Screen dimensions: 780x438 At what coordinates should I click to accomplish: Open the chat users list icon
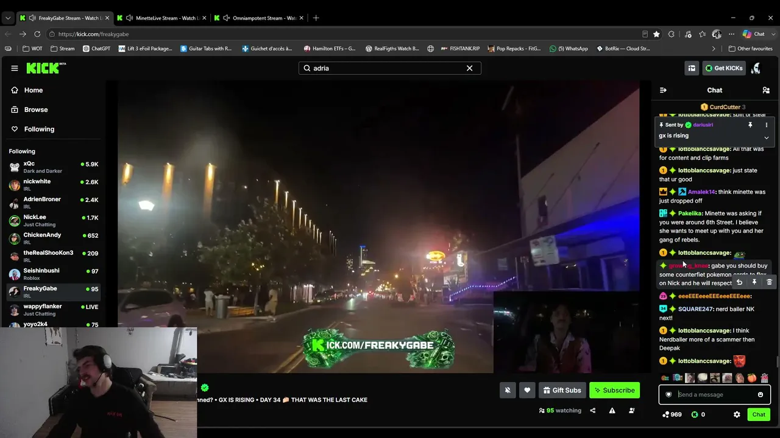pos(766,90)
